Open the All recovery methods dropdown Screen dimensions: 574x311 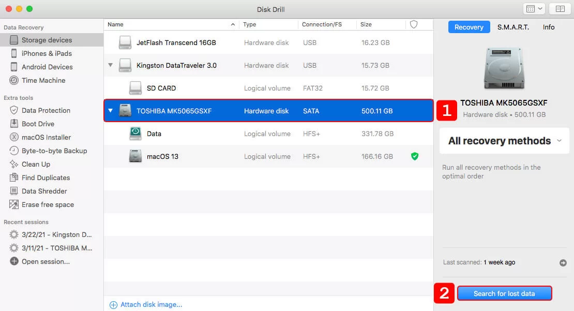pos(503,140)
